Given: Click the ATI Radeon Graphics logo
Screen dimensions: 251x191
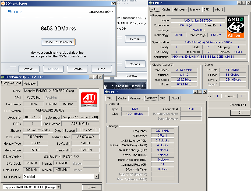Looking at the screenshot, I should click(89, 100).
